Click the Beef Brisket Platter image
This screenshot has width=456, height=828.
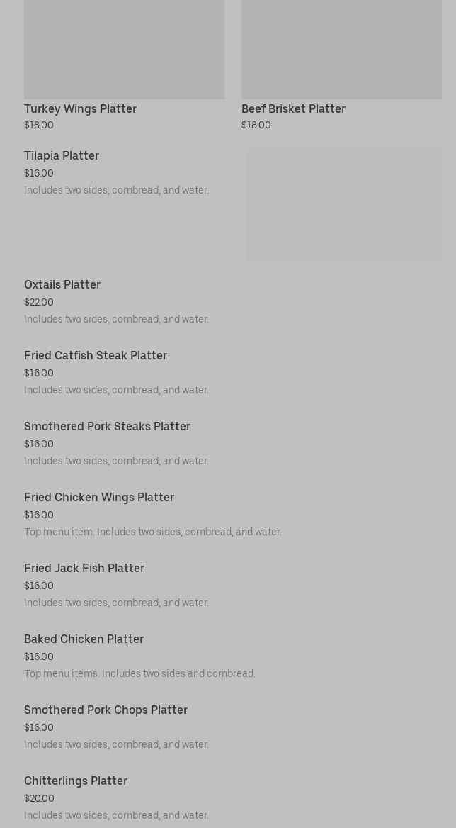[x=341, y=48]
